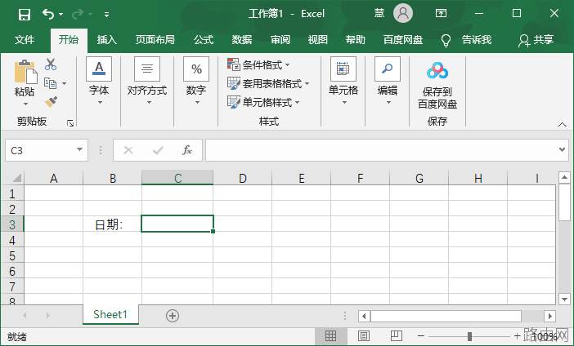The image size is (574, 346).
Task: Collapse the ribbon with the chevron
Action: (x=563, y=125)
